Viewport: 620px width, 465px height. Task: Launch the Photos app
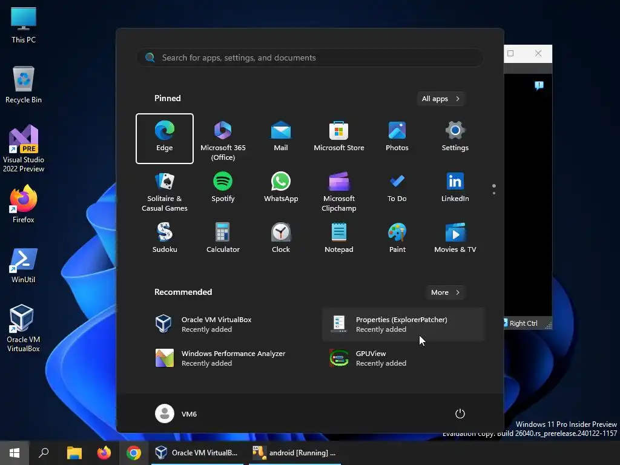[x=397, y=139]
